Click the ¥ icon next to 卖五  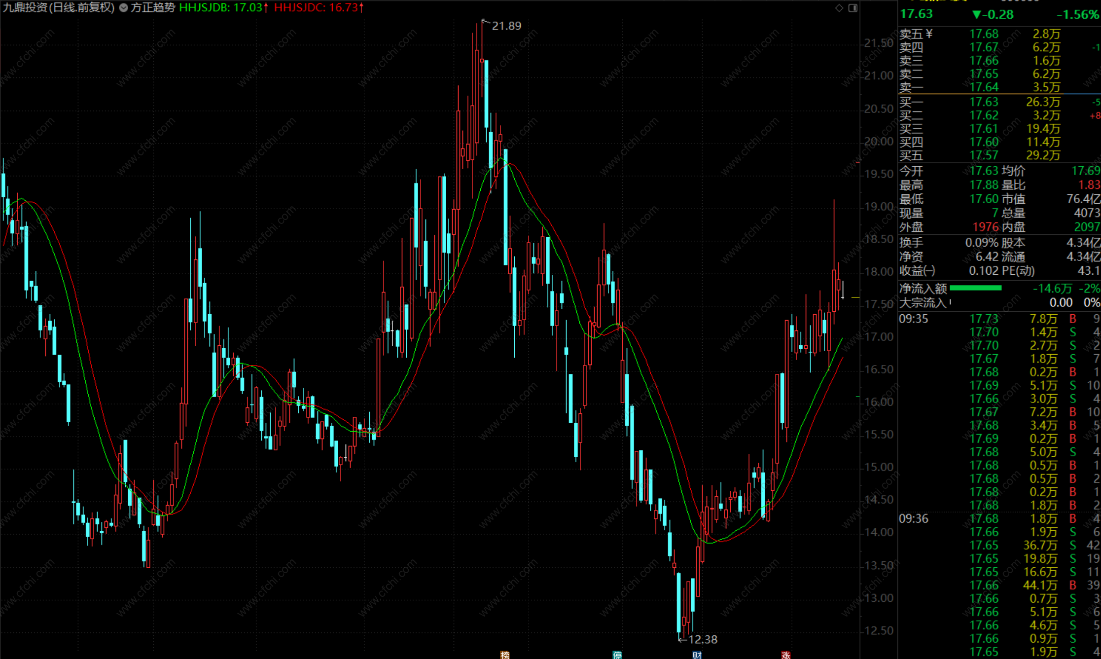point(929,34)
